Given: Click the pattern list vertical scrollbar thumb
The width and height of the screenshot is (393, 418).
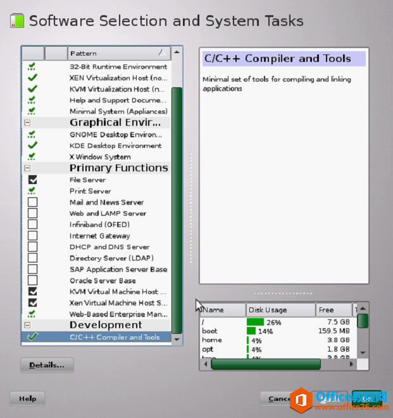Looking at the screenshot, I should (x=177, y=211).
